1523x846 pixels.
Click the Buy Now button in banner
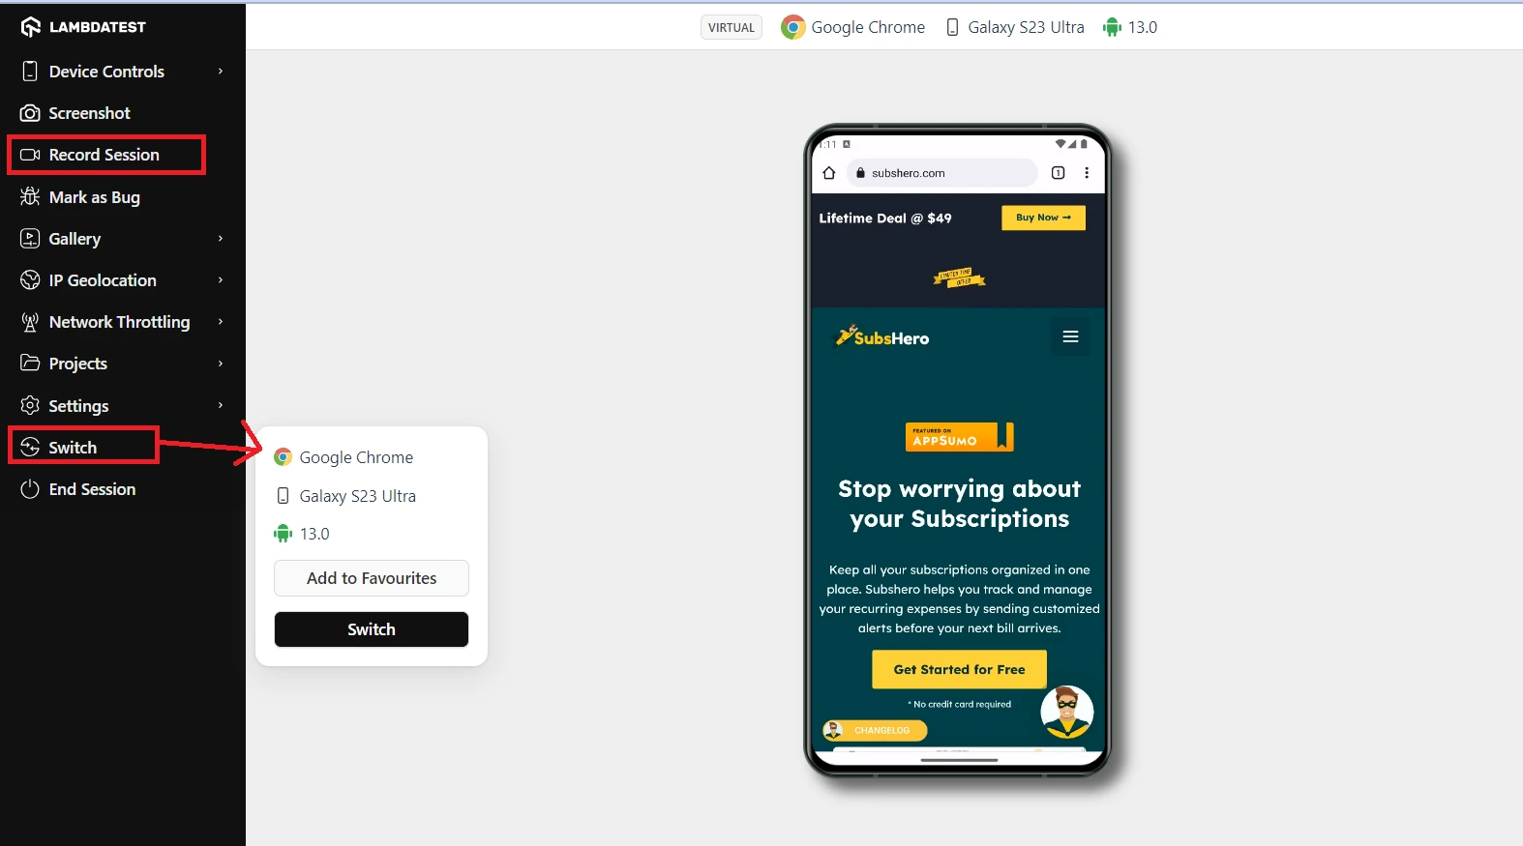pos(1043,218)
